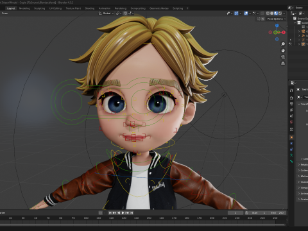Select solid viewport shading

272,13
